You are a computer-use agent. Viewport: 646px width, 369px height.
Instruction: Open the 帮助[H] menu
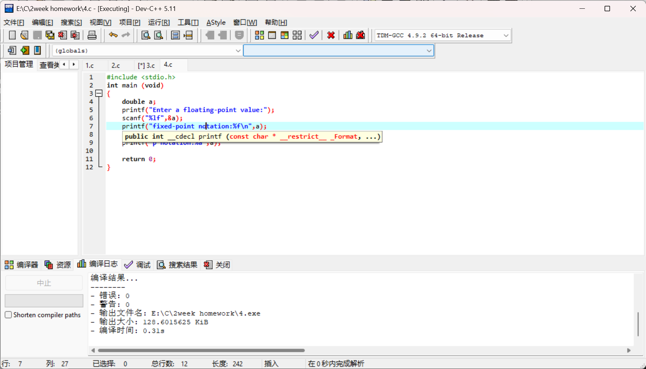[x=276, y=23]
